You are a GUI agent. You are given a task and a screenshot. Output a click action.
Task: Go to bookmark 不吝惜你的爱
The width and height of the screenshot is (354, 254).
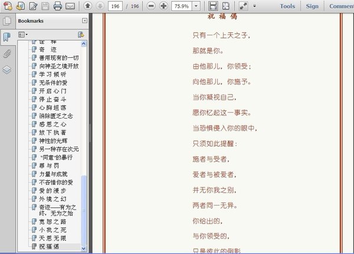tap(56, 183)
